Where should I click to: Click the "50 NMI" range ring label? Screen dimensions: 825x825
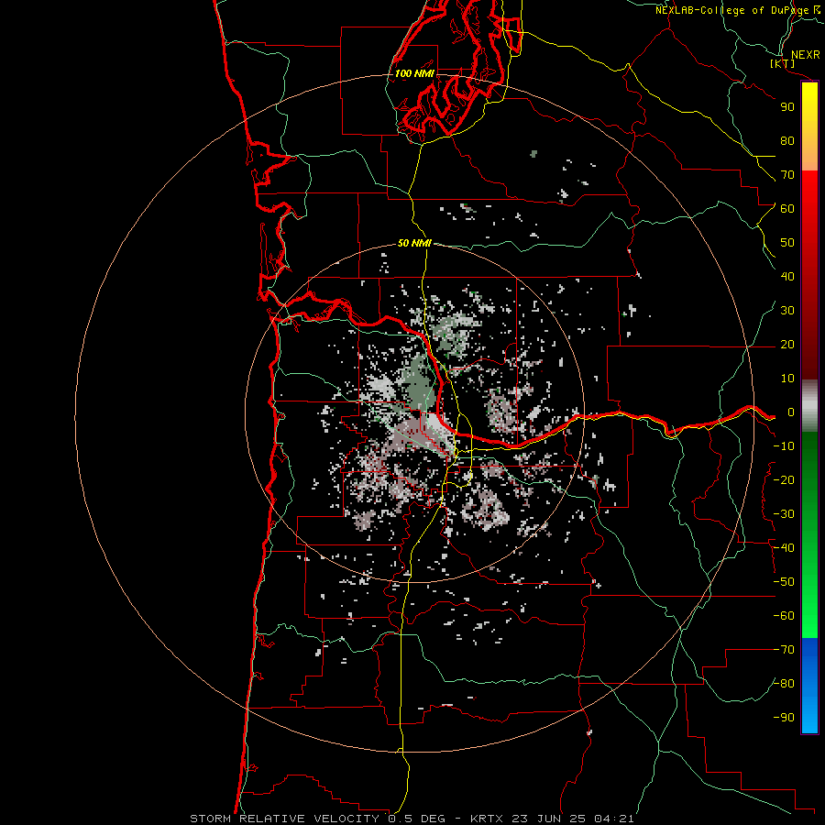(414, 243)
